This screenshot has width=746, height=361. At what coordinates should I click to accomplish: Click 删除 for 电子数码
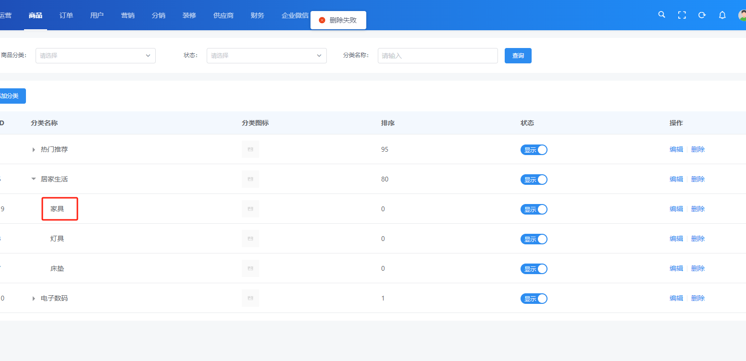coord(698,298)
